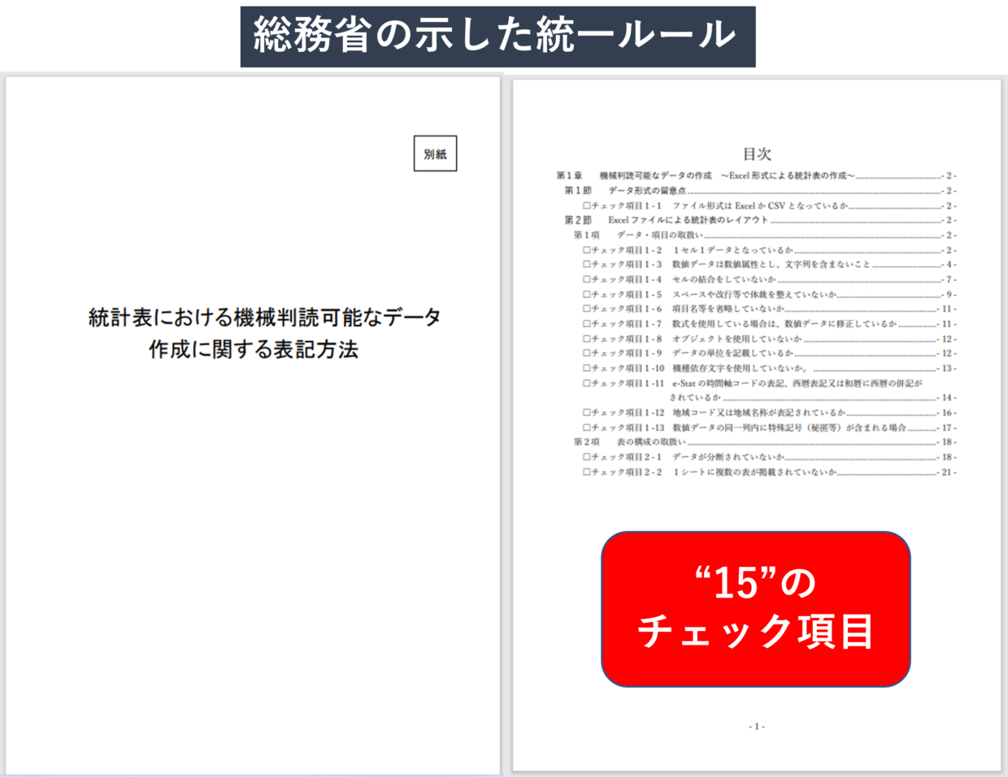Select the 別紙 box on the cover page
Viewport: 1008px width, 777px height.
(x=435, y=153)
